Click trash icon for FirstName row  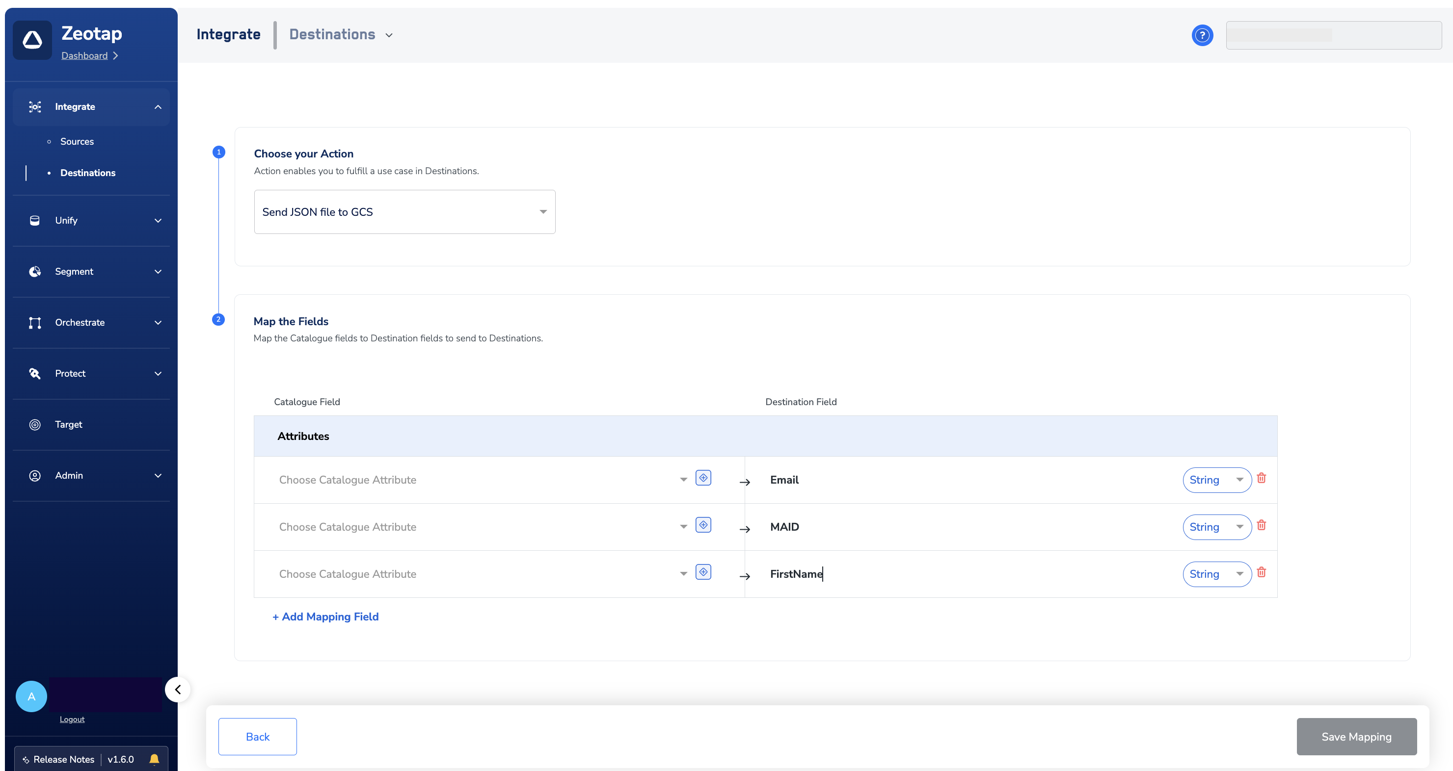coord(1261,572)
